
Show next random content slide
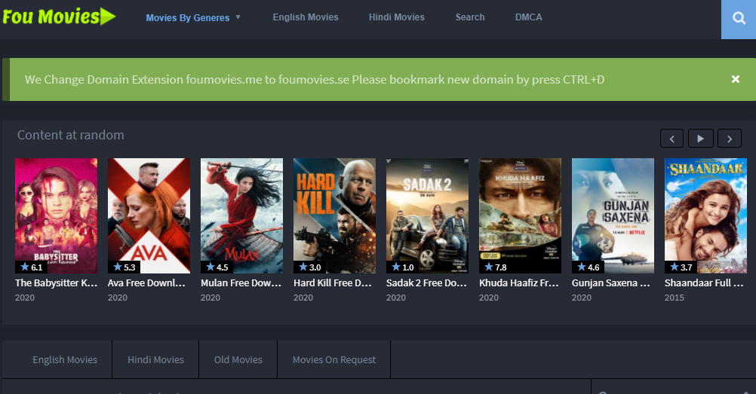pyautogui.click(x=730, y=139)
